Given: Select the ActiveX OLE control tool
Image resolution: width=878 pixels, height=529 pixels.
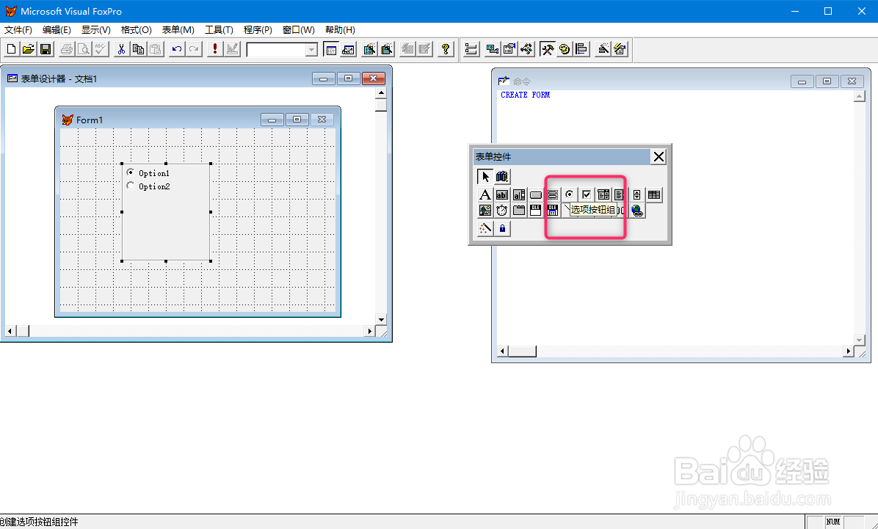Looking at the screenshot, I should click(536, 211).
